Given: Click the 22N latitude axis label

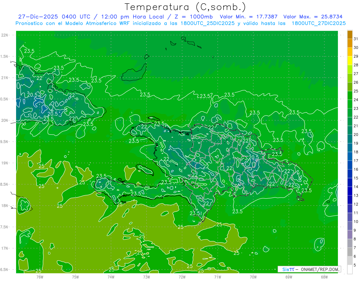Looking at the screenshot, I should click(x=5, y=35).
